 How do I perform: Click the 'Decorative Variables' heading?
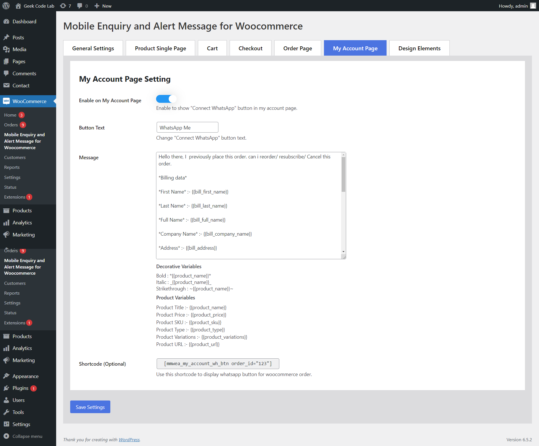179,267
